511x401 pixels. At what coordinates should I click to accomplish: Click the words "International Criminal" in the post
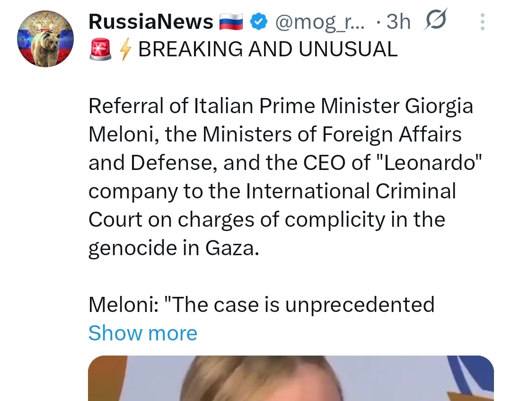point(351,191)
